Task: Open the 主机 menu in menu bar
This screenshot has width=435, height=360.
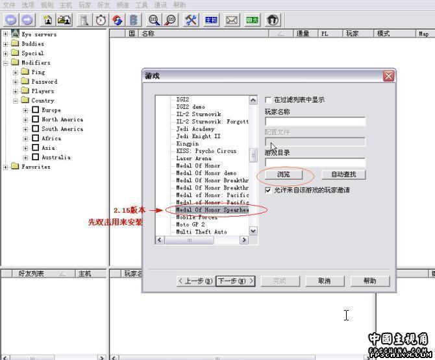Action: (66, 5)
